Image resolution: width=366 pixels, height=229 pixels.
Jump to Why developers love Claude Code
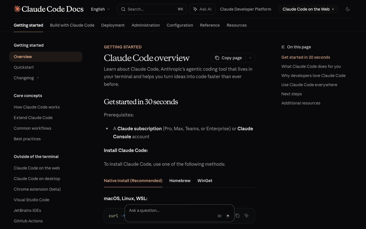(x=313, y=75)
